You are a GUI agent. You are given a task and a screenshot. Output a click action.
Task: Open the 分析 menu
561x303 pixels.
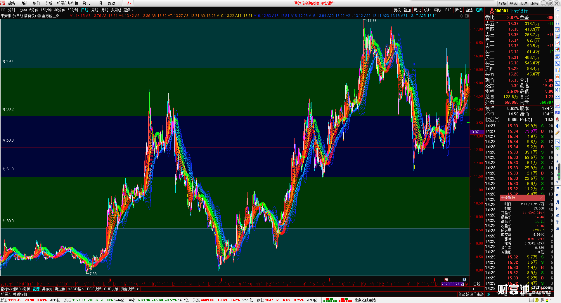click(x=49, y=3)
